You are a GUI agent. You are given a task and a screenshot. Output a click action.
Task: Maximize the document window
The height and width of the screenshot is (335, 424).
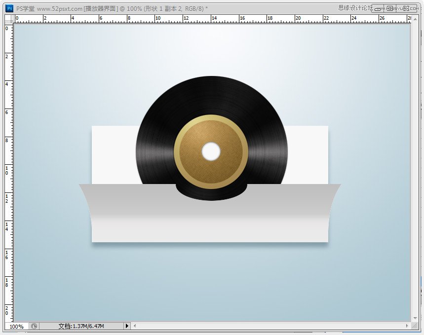(389, 8)
